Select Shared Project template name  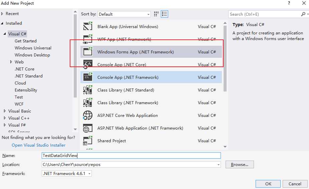[111, 141]
